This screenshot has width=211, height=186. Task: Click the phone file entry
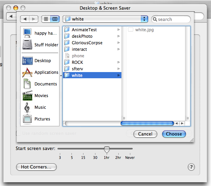click(x=92, y=56)
